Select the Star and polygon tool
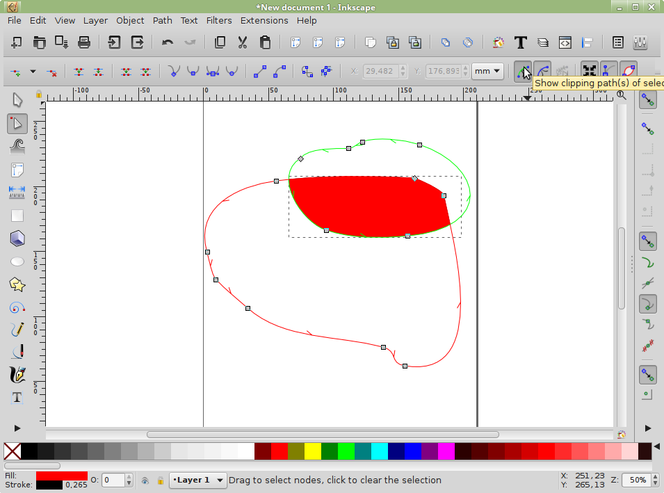The image size is (664, 493). (x=17, y=284)
